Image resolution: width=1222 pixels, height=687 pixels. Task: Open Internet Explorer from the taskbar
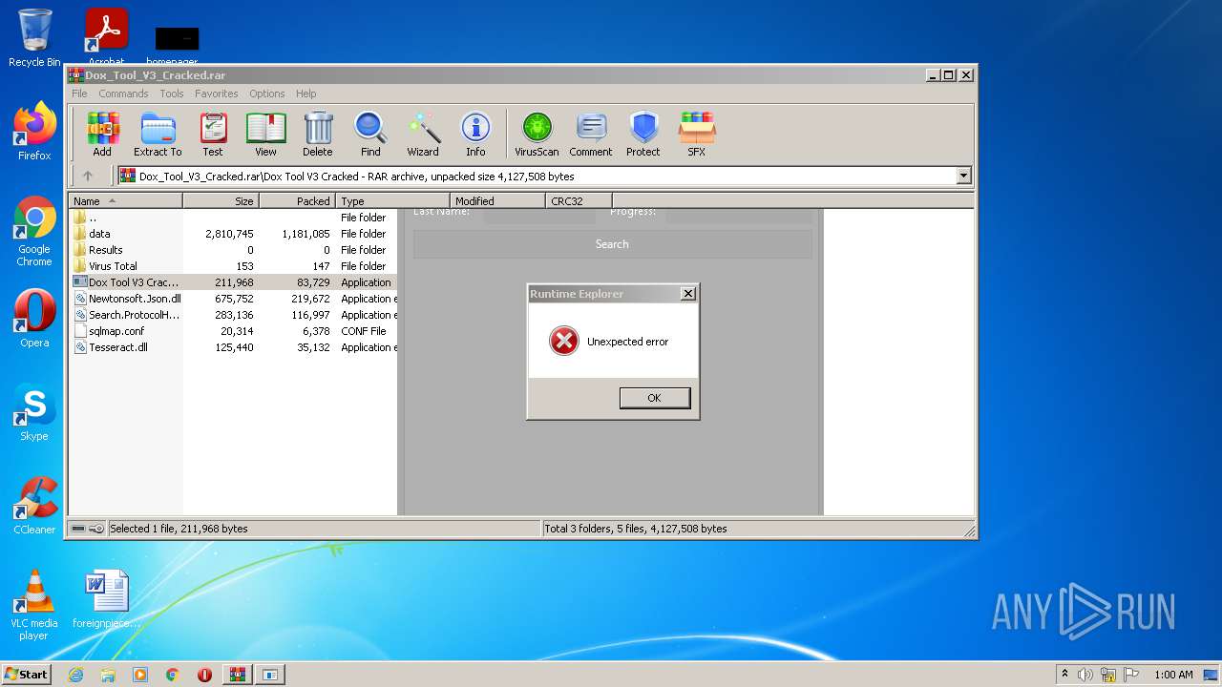click(x=75, y=675)
